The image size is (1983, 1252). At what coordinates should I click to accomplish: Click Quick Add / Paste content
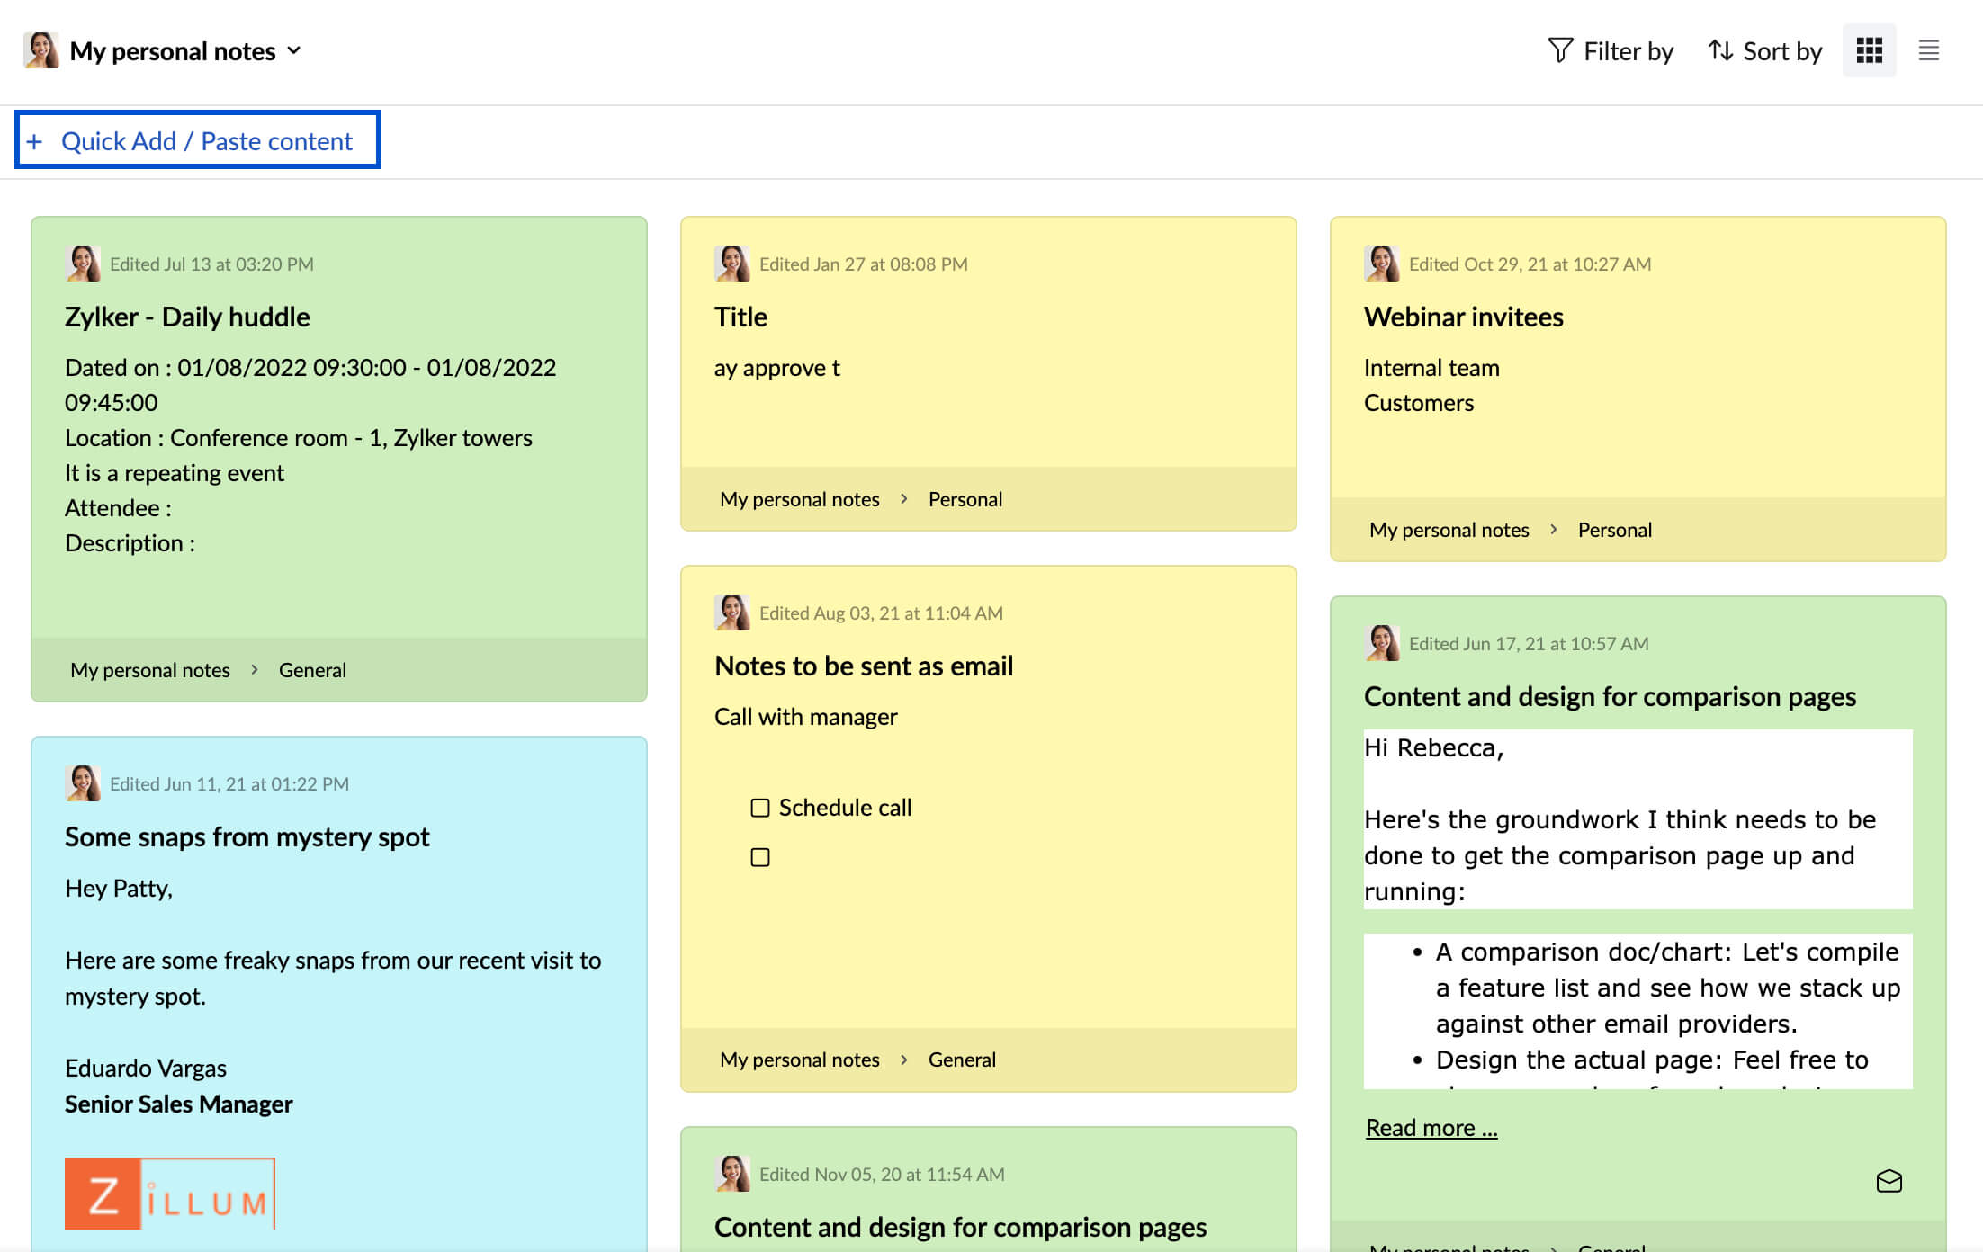(x=207, y=141)
